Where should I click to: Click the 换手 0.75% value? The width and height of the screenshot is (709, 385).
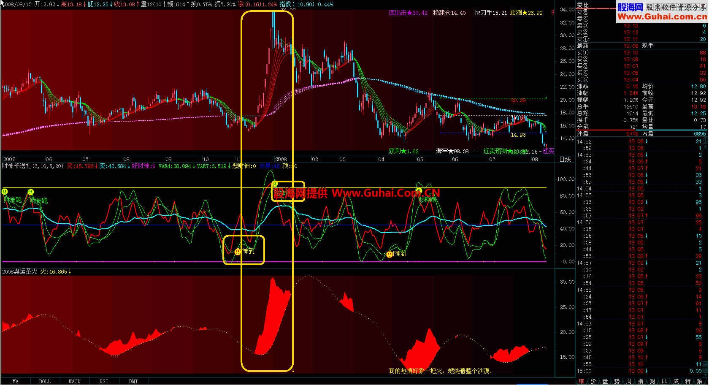coord(631,120)
